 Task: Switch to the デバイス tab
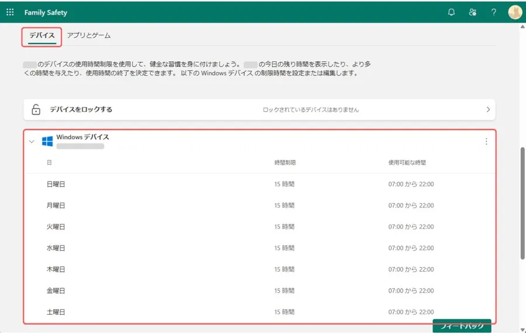pos(42,36)
